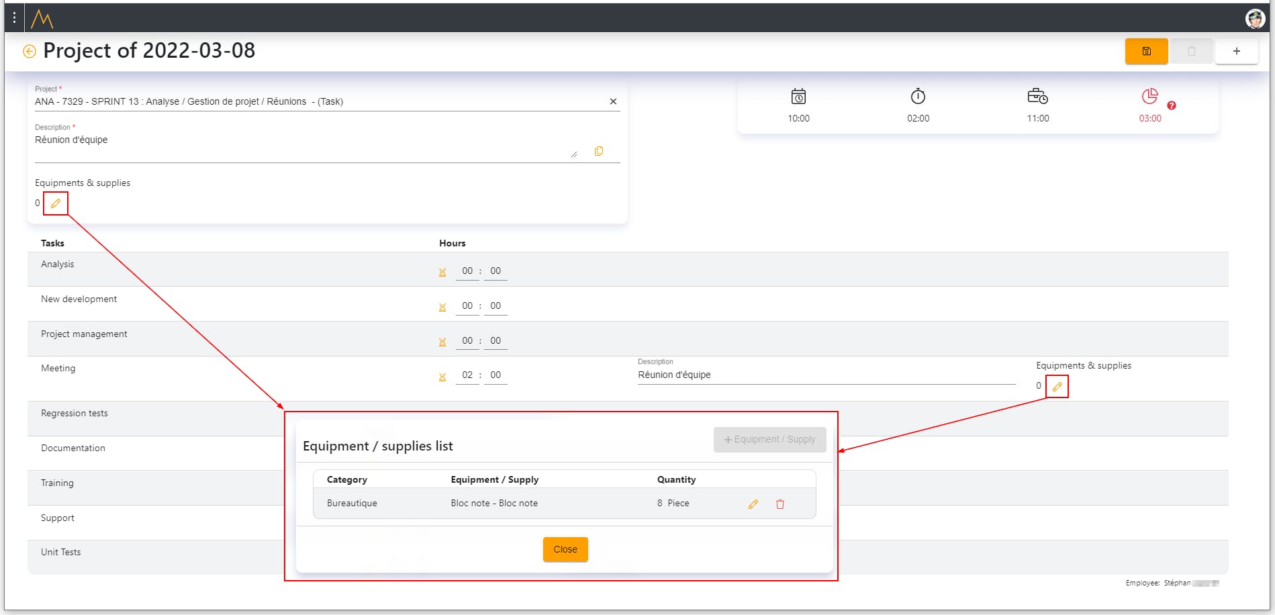Close the equipment / supplies list dialog
This screenshot has height=615, width=1275.
pos(565,549)
